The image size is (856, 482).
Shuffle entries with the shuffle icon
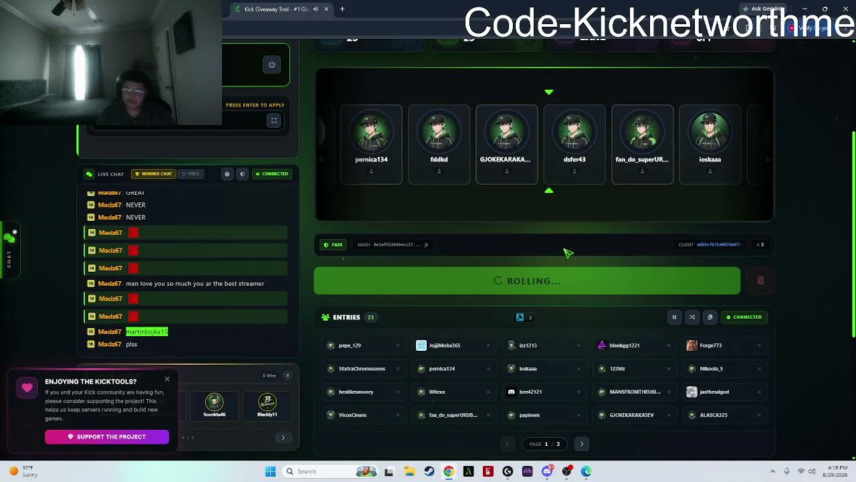692,317
